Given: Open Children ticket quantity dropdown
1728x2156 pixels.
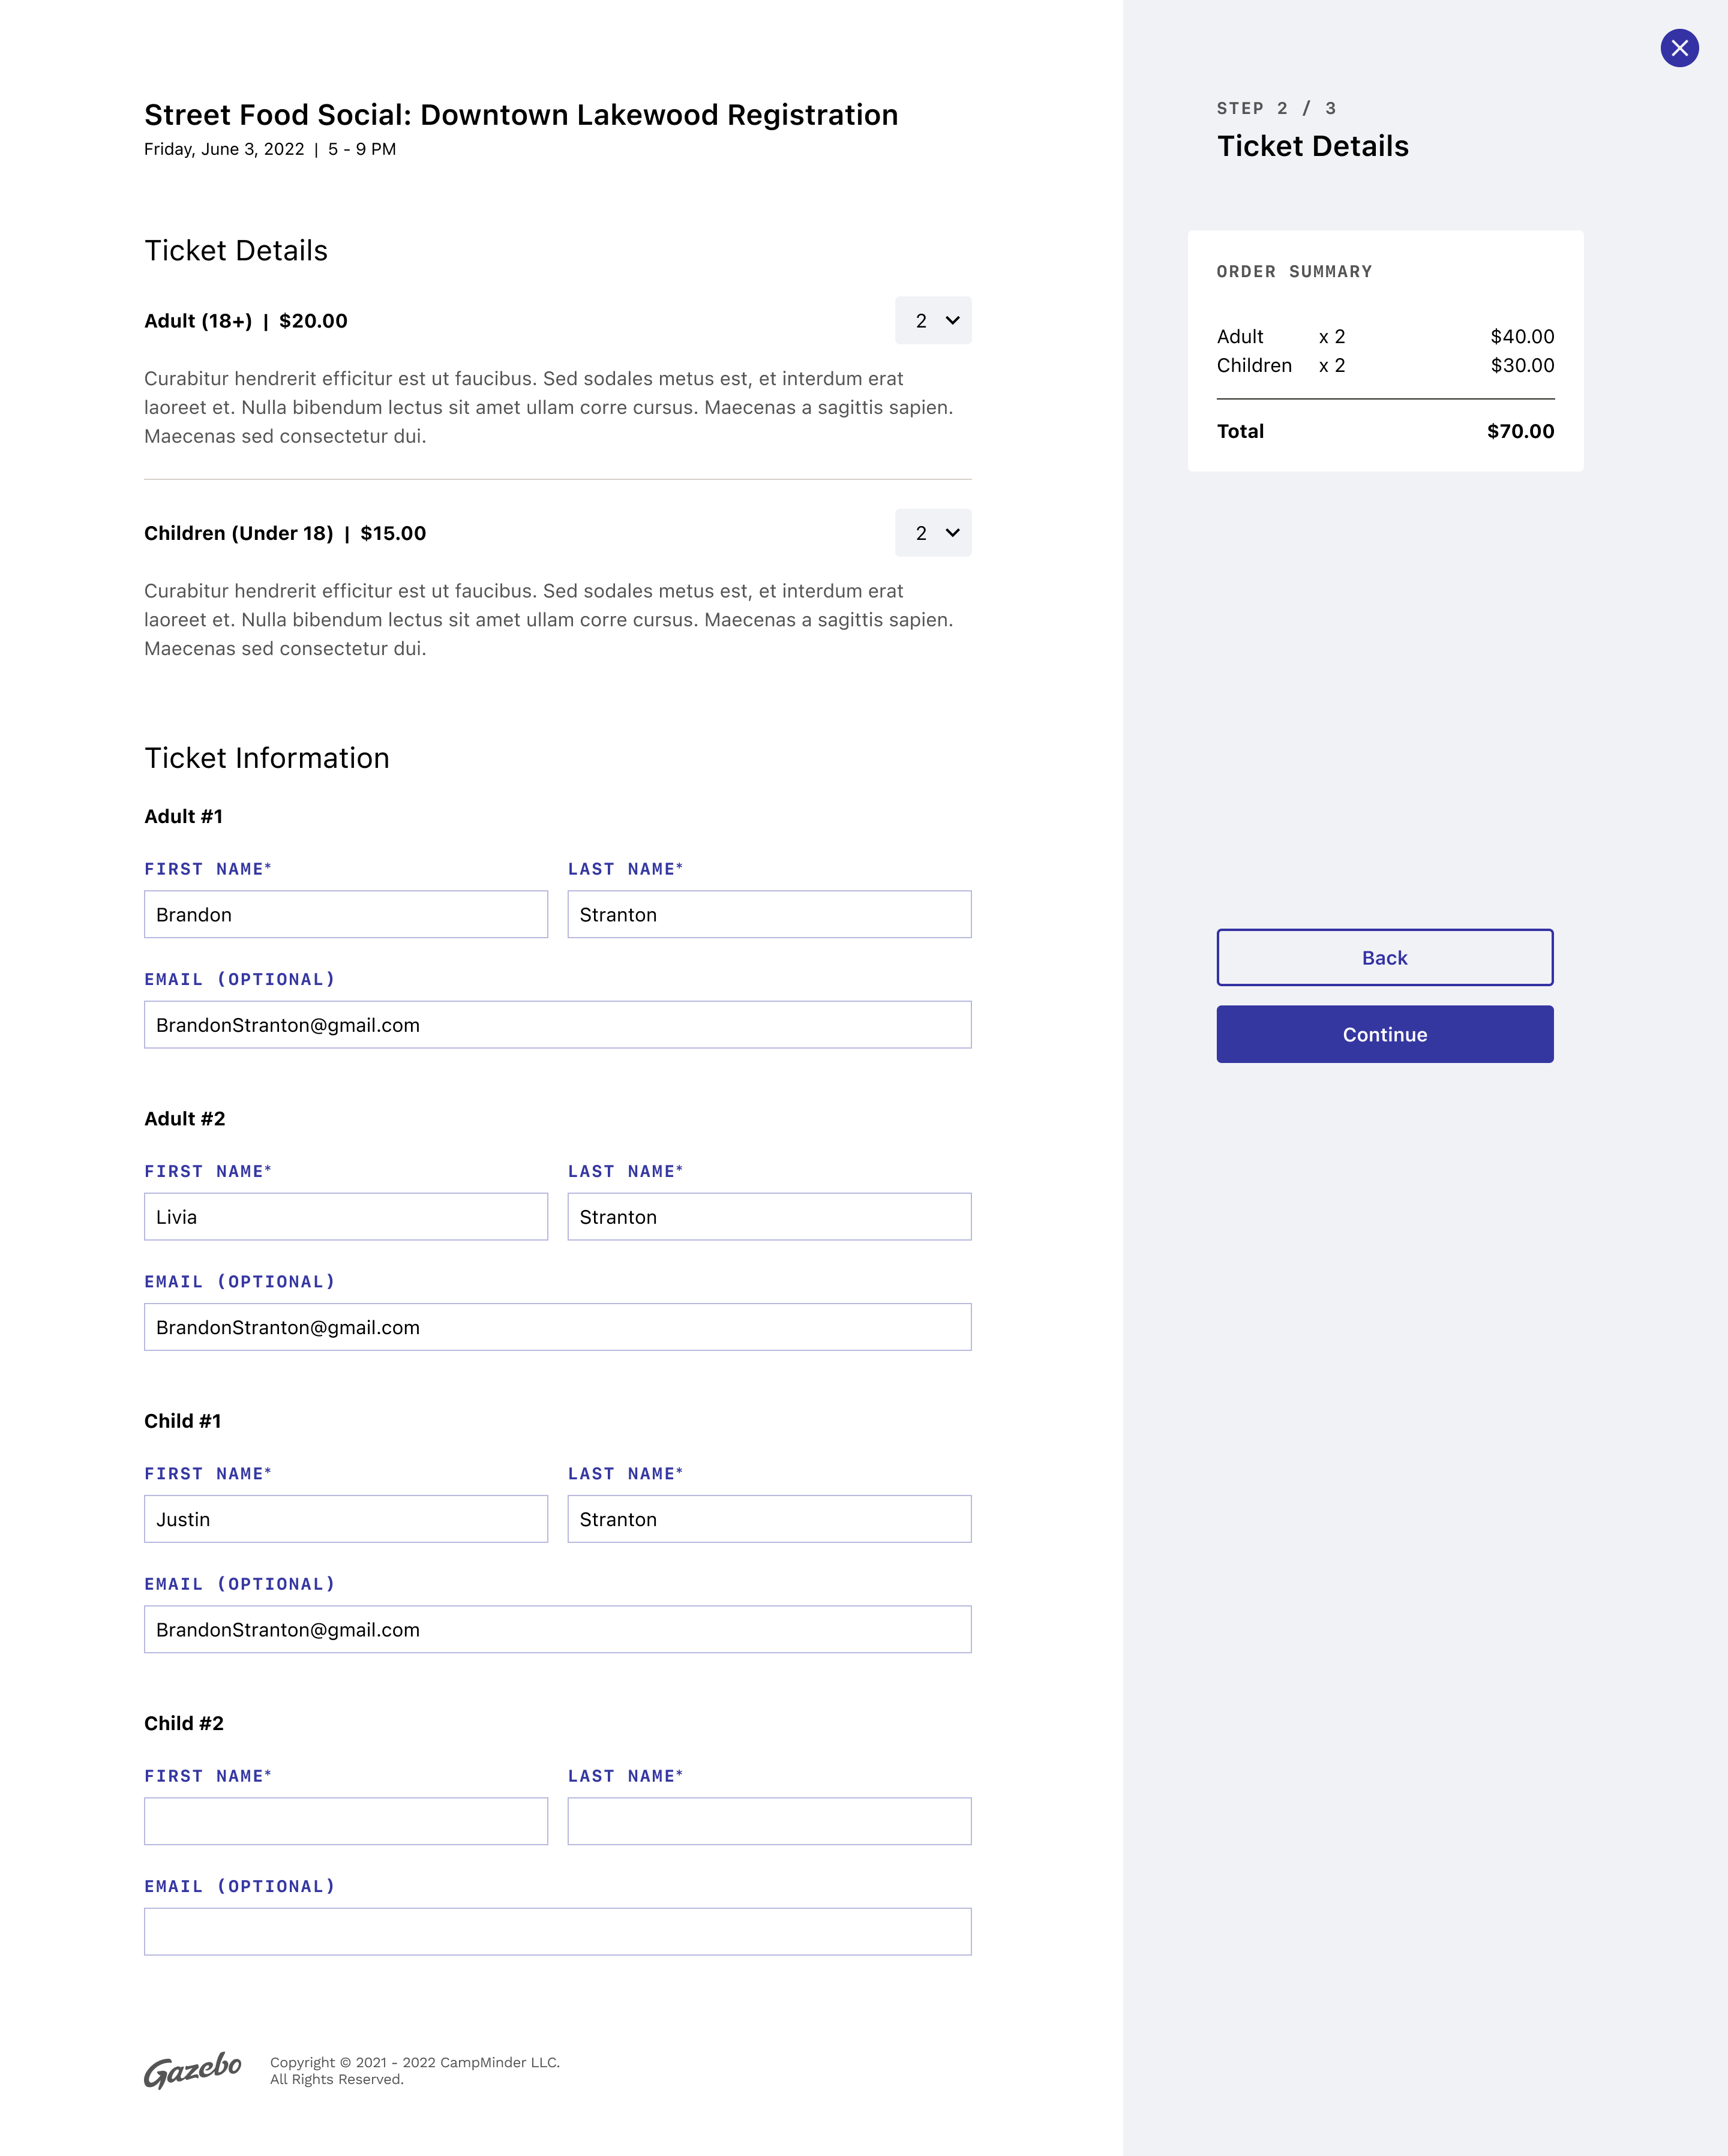Looking at the screenshot, I should point(932,533).
